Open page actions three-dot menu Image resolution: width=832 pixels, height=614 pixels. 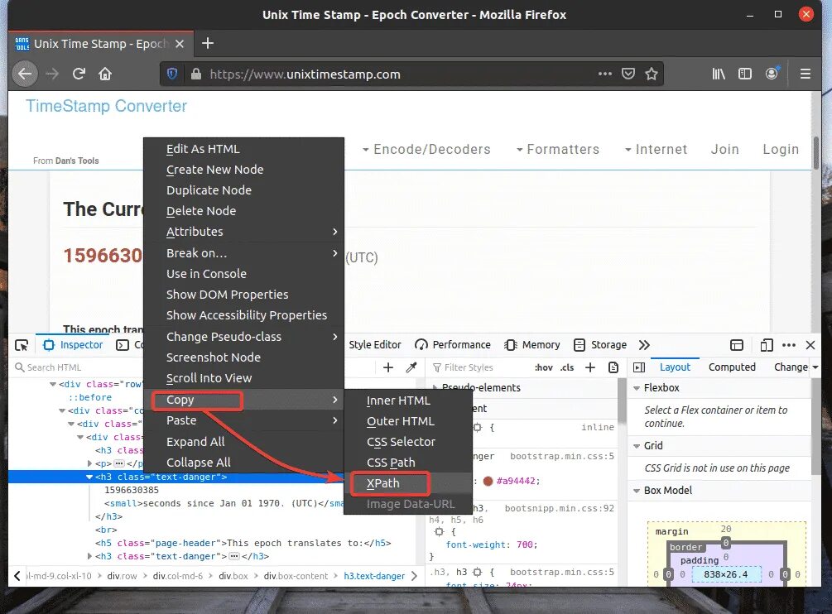click(605, 74)
